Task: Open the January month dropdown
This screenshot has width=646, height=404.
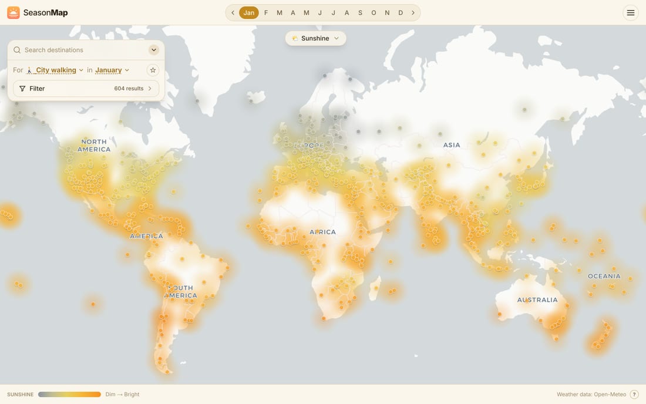Action: (x=112, y=70)
